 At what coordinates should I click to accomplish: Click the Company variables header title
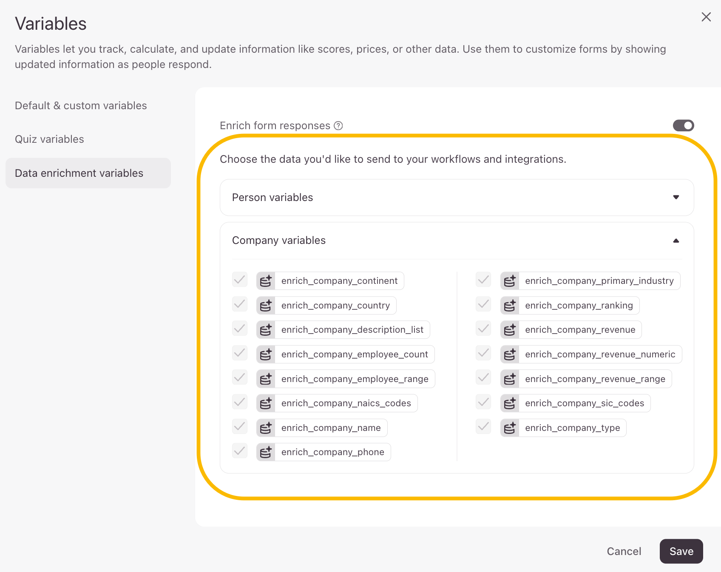(279, 241)
